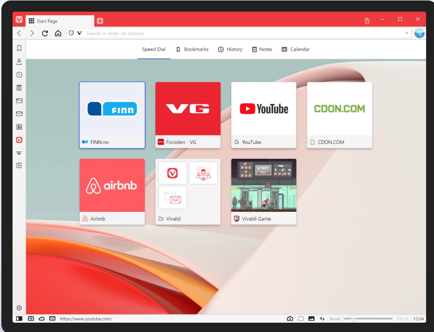434x332 pixels.
Task: Open the Mail panel in the sidebar
Action: coord(19,114)
